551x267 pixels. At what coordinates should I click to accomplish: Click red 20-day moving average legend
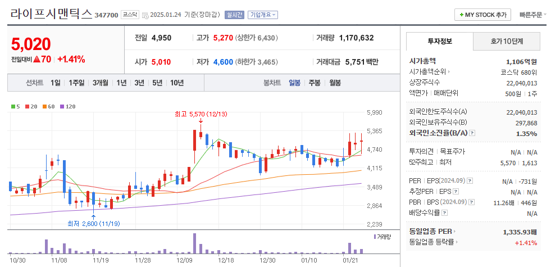coord(31,106)
